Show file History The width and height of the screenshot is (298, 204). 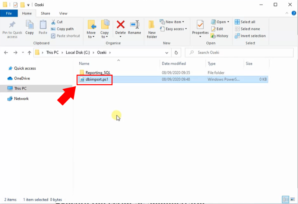219,36
